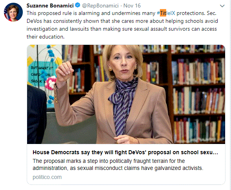The image size is (231, 190).
Task: Click the blue verified badge
Action: (77, 6)
